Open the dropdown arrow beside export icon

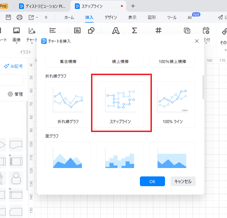pos(37,18)
